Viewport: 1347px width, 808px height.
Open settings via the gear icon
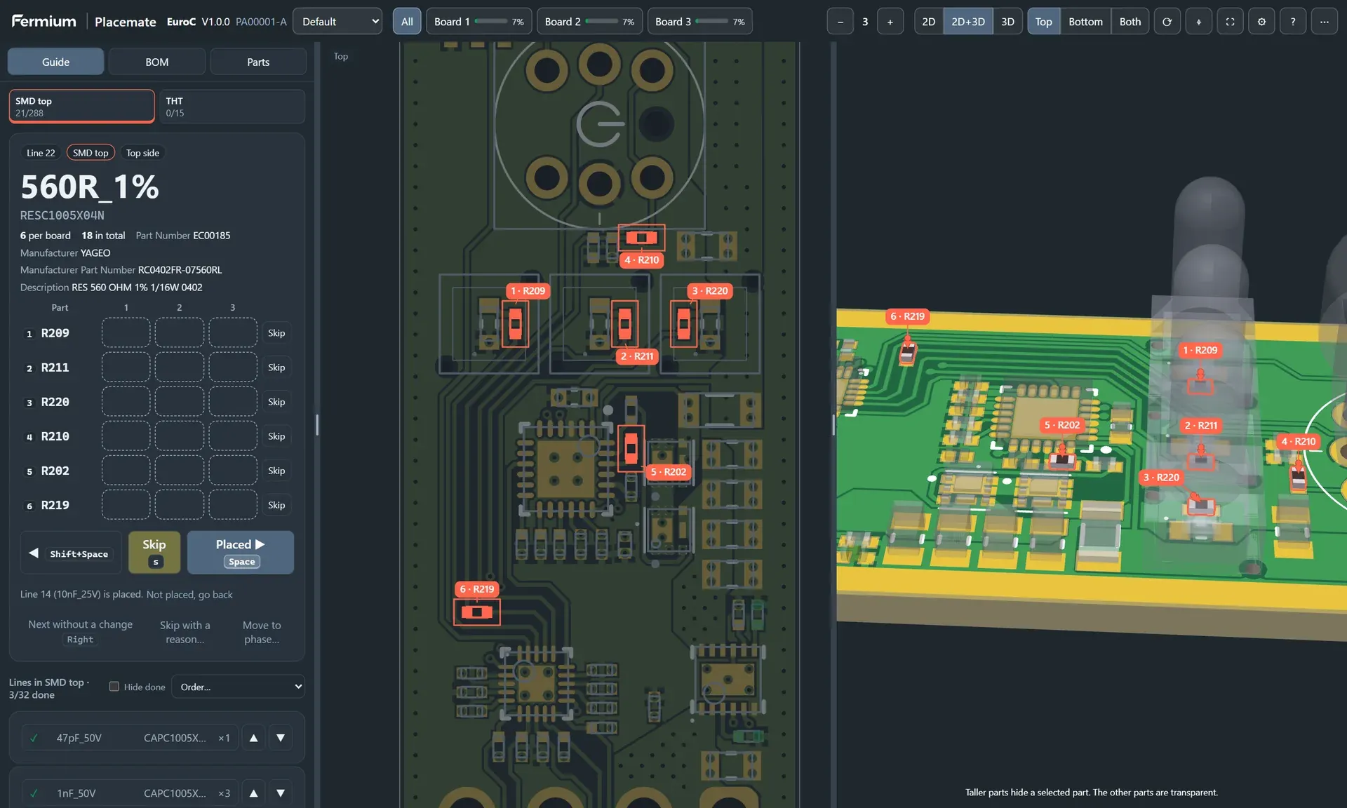pyautogui.click(x=1261, y=22)
